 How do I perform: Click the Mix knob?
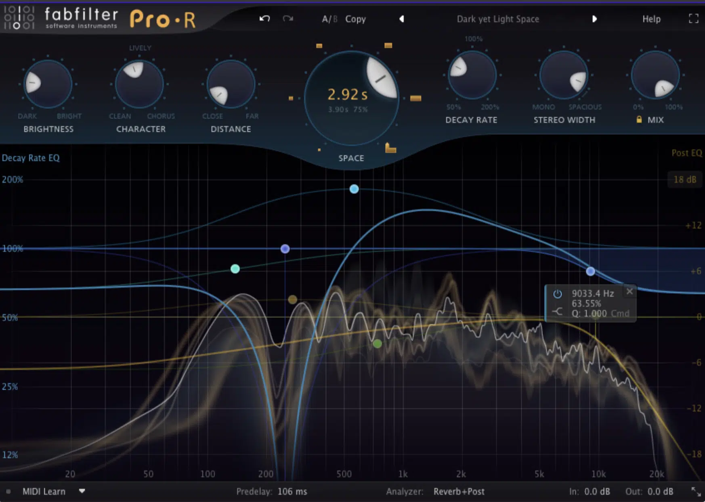click(655, 75)
